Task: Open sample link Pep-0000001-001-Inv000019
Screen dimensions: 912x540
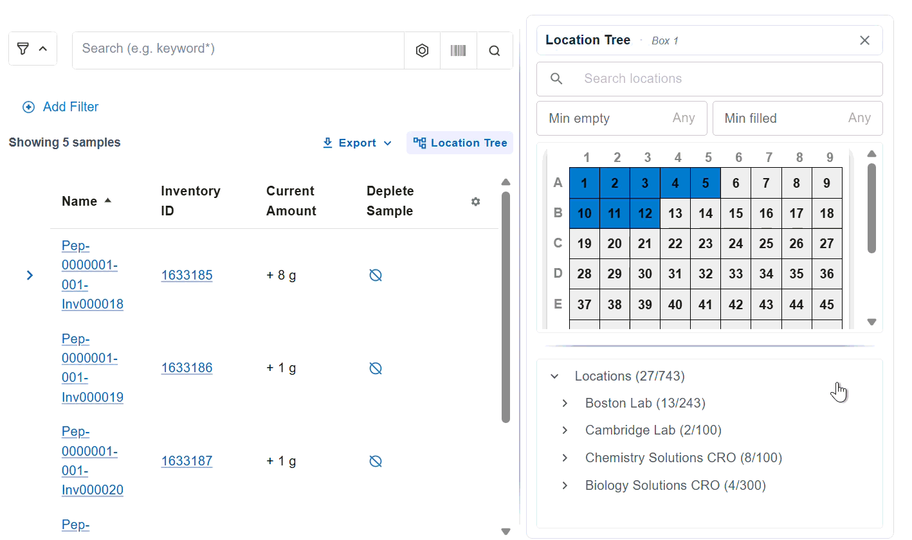Action: coord(92,368)
